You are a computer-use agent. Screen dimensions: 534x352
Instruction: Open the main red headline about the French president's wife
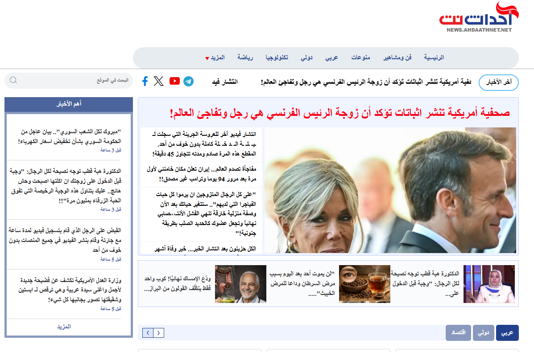coord(340,113)
